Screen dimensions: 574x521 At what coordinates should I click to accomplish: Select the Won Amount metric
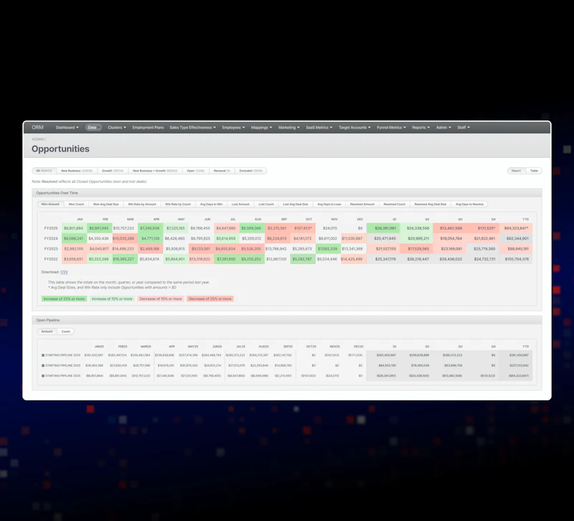[50, 205]
